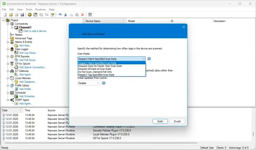Open the Runtime menu
This screenshot has height=150, width=256.
40,9
